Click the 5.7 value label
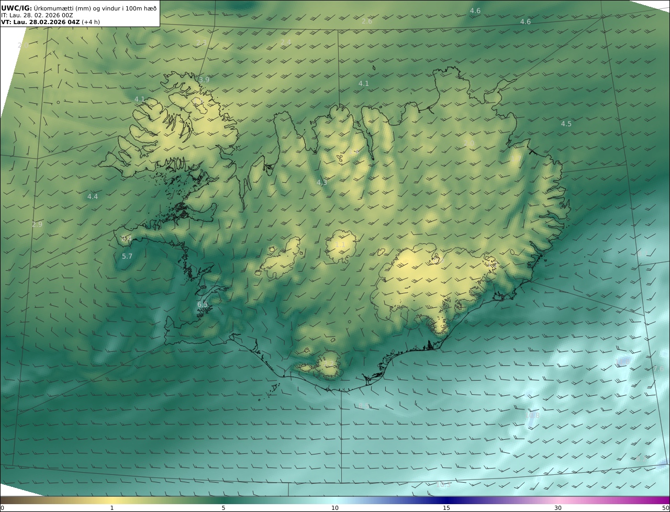This screenshot has height=512, width=670. (127, 257)
